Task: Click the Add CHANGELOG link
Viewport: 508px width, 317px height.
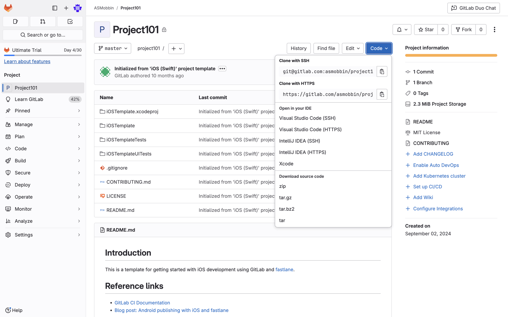Action: [x=433, y=154]
